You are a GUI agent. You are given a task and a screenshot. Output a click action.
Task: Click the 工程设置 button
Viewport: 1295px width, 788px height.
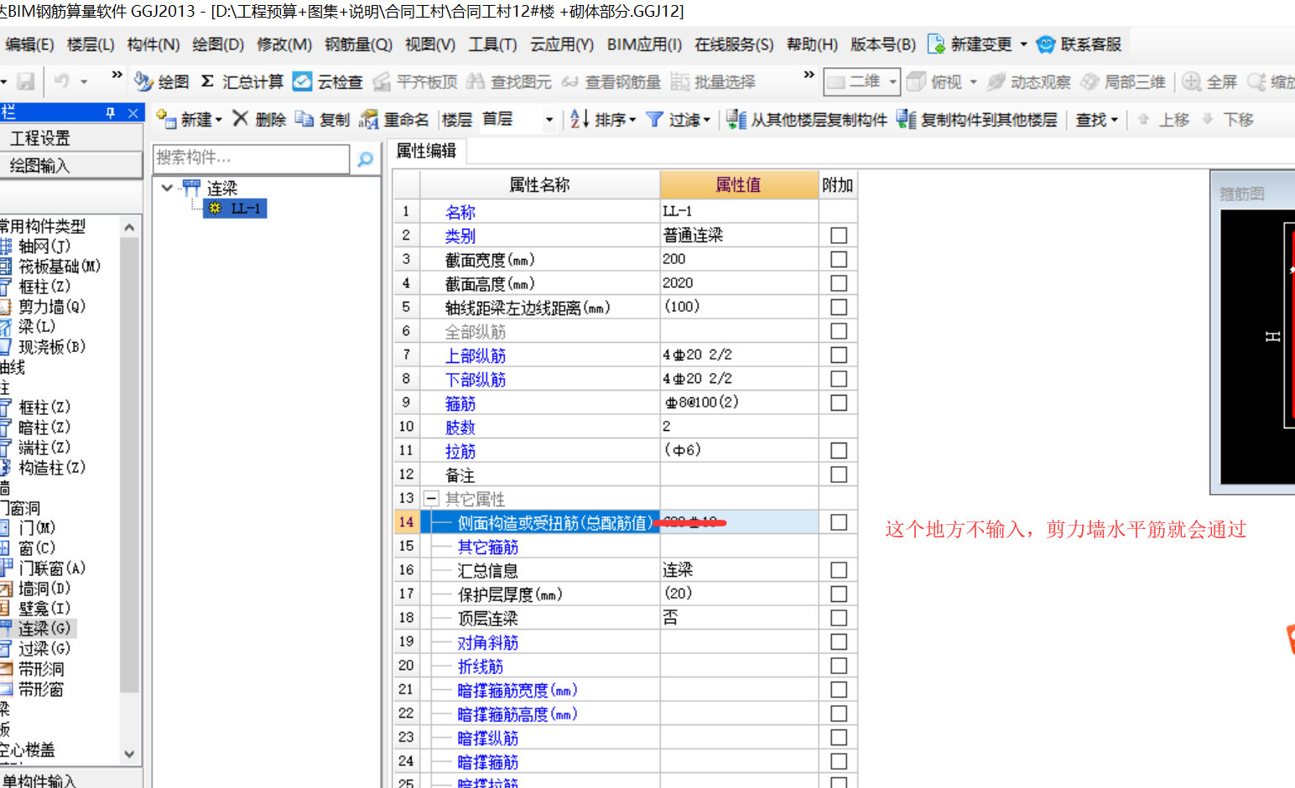pos(70,138)
